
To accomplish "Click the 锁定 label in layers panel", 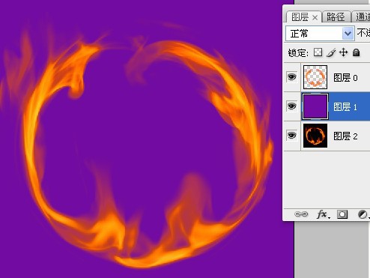I will [298, 52].
